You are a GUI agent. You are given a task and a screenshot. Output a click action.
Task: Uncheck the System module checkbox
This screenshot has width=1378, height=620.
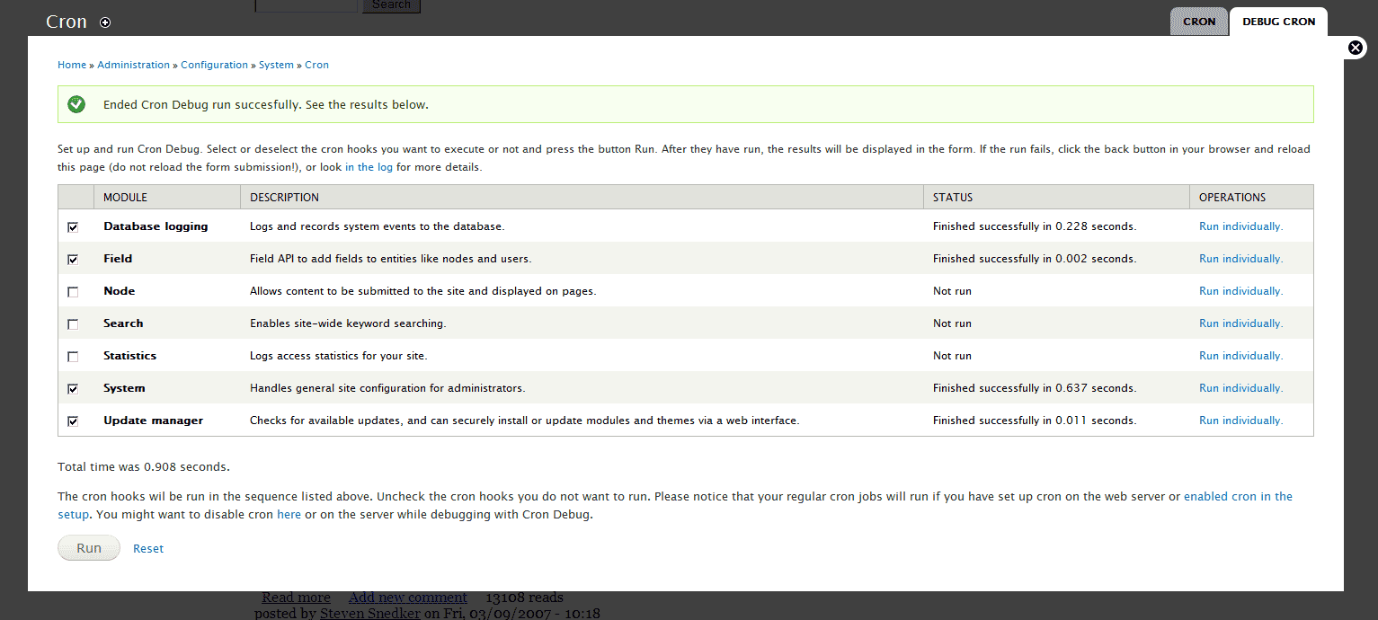[x=73, y=389]
